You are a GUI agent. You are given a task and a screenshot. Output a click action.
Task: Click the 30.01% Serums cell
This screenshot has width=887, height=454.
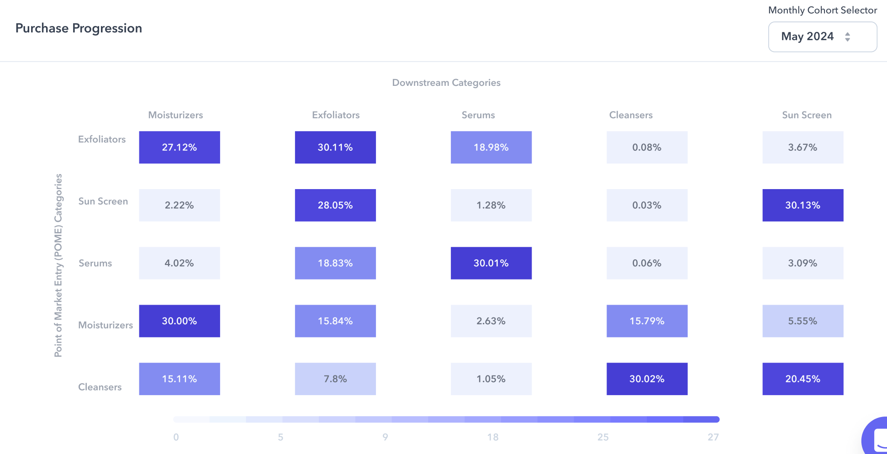(491, 263)
